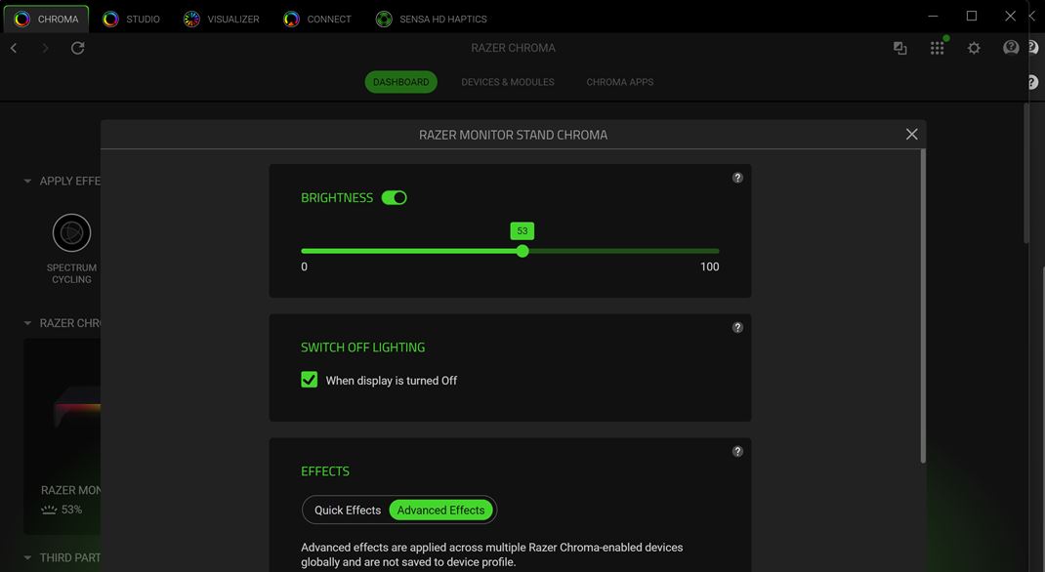This screenshot has height=572, width=1045.
Task: Toggle the Brightness switch off
Action: coord(395,197)
